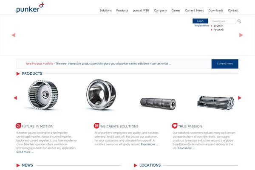Open the puncat WEB menu item
Image resolution: width=255 pixels, height=170 pixels.
pyautogui.click(x=141, y=10)
